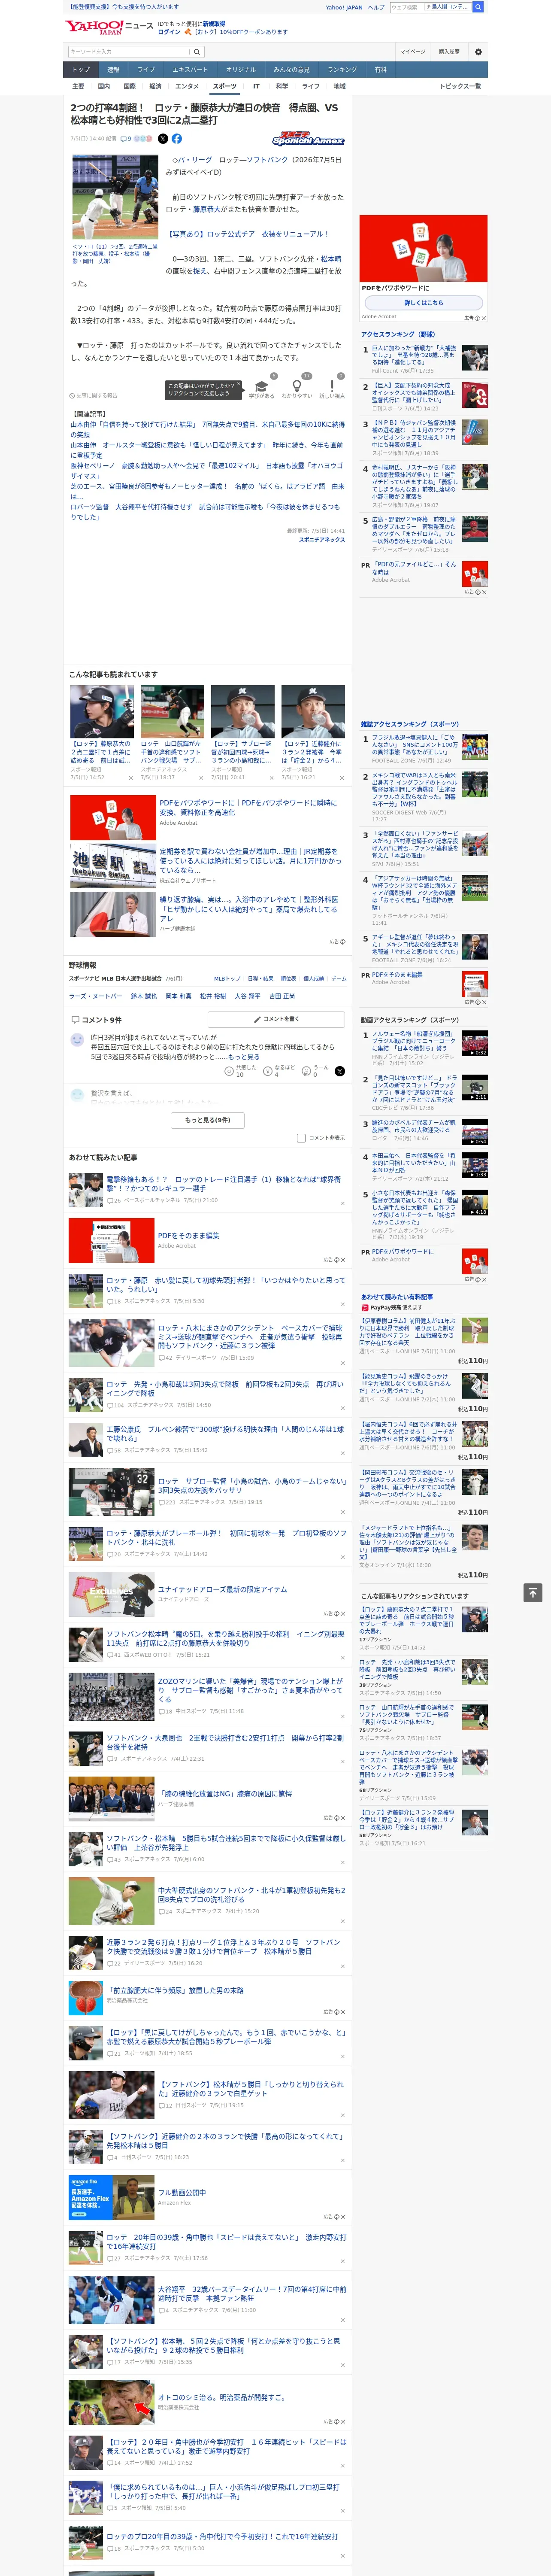Open マイページ

pyautogui.click(x=413, y=52)
